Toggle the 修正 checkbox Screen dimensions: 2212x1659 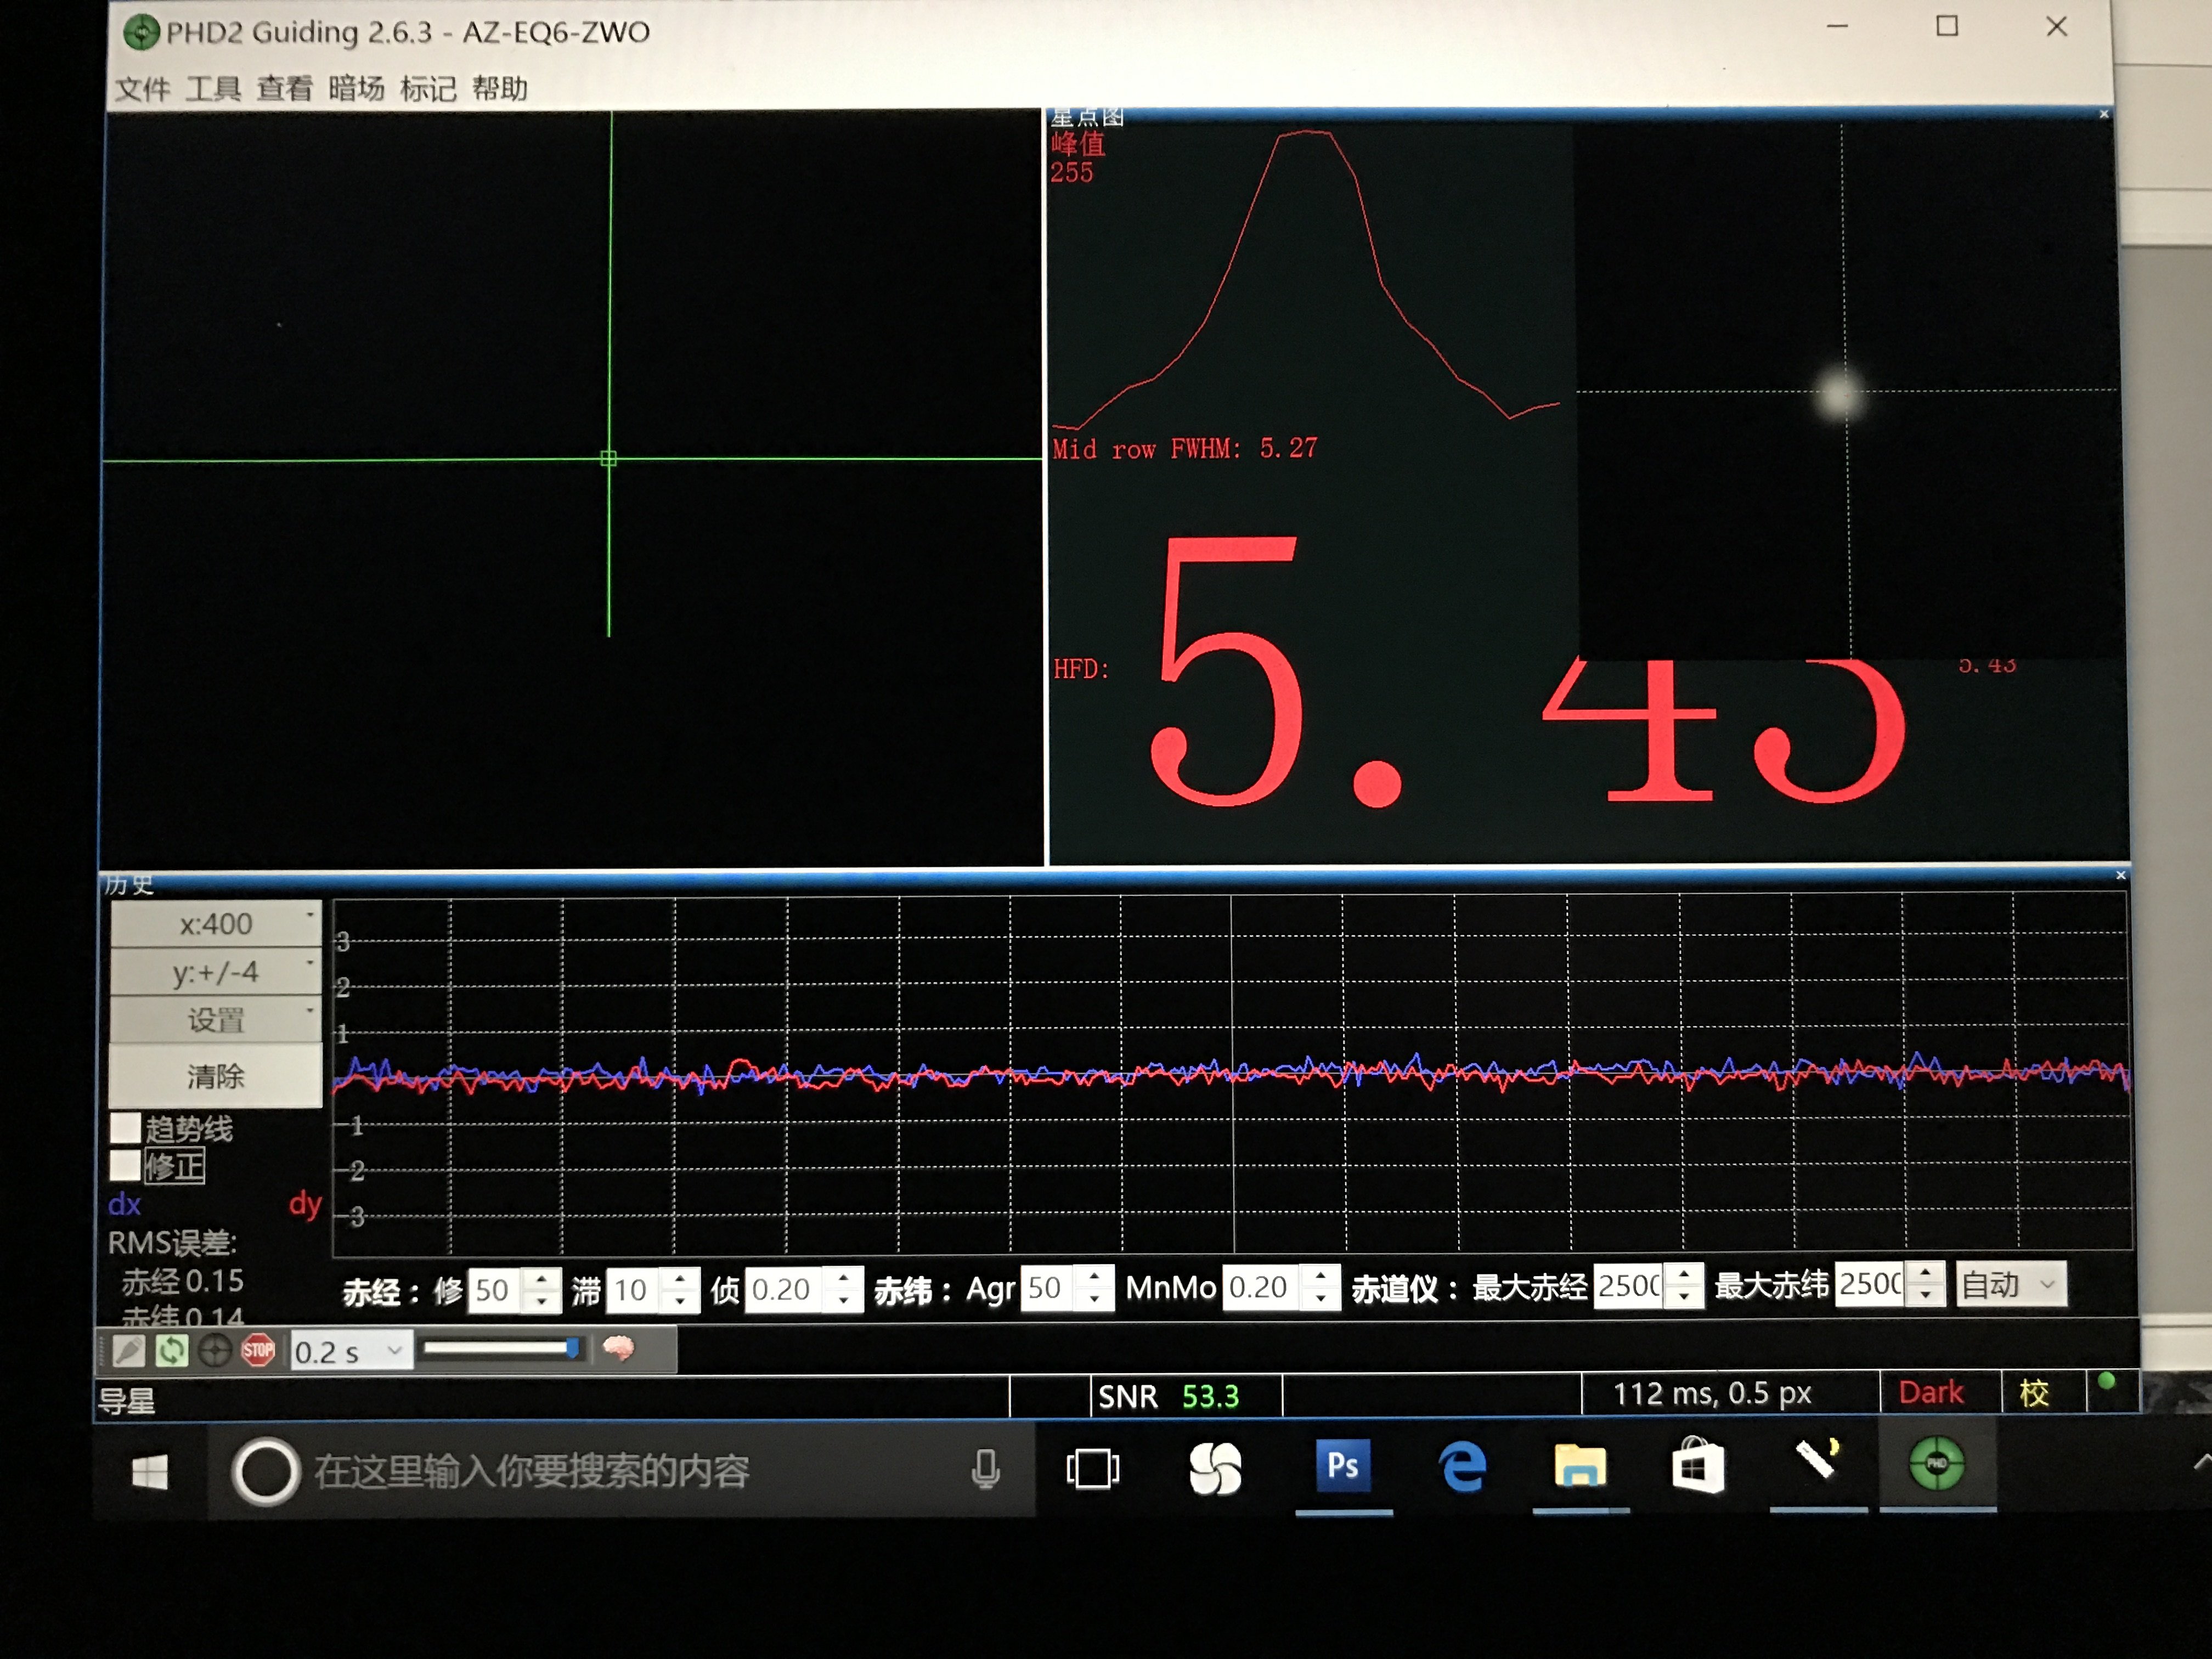tap(125, 1165)
